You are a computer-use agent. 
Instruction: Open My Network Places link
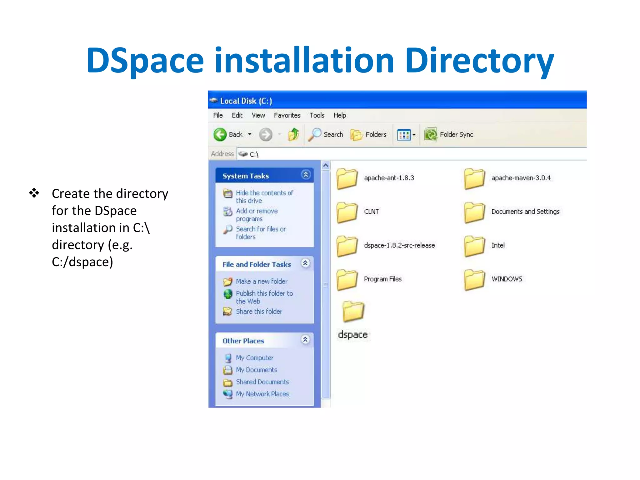point(262,394)
